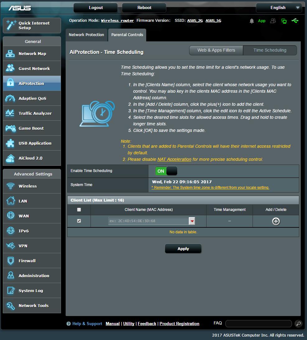Screen dimensions: 307x340
Task: Open the Product Registration link
Action: (179, 324)
